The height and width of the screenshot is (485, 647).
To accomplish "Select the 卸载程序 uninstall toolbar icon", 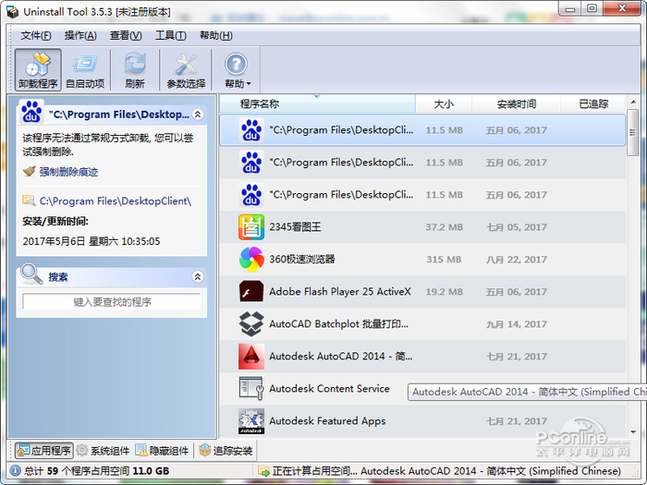I will [38, 69].
